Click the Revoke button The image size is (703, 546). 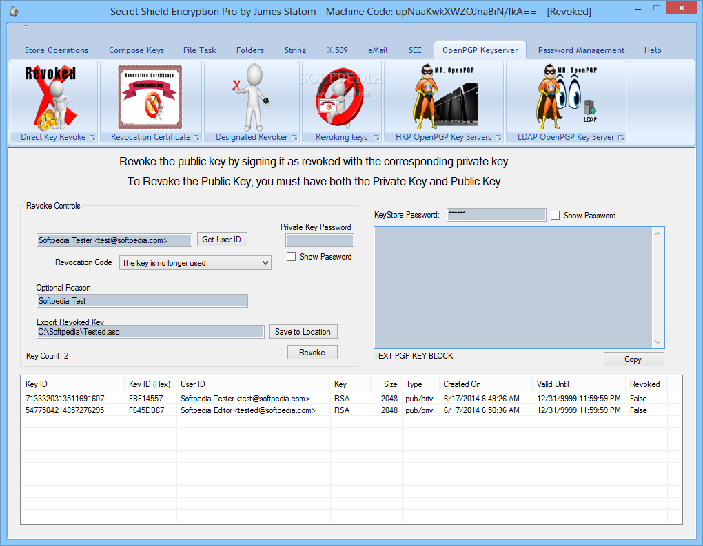coord(312,353)
